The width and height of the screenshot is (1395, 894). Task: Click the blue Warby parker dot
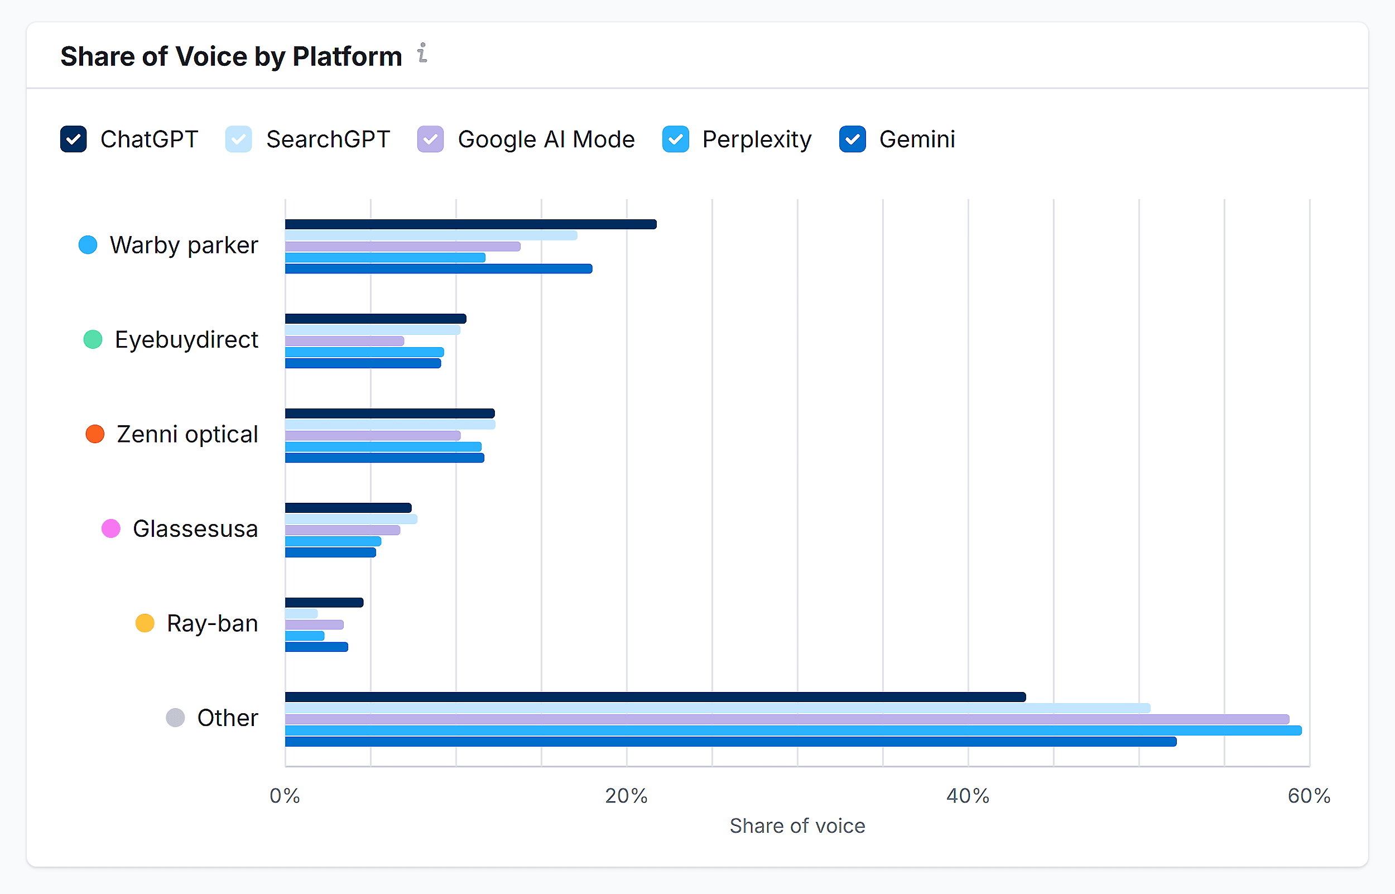(x=88, y=245)
